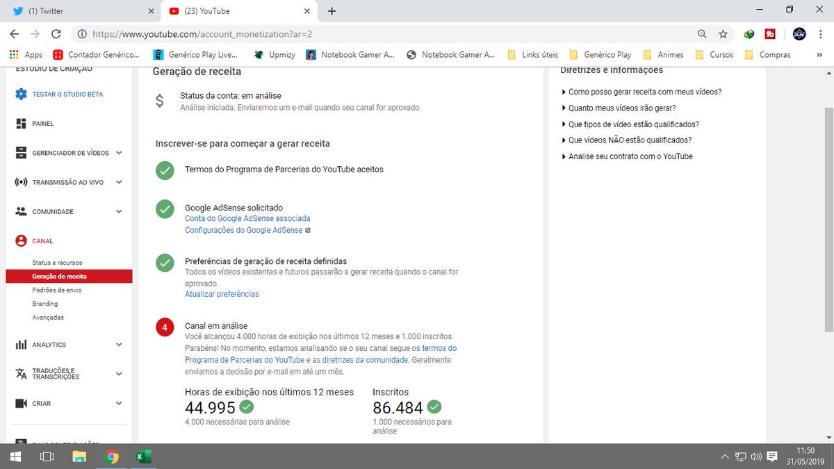The height and width of the screenshot is (469, 834).
Task: Expand 'Analise seu contrato com o YouTube'
Action: (x=627, y=156)
